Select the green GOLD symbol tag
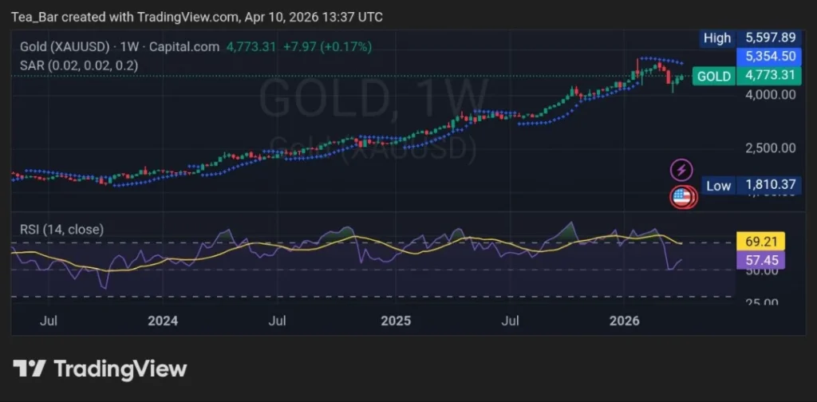Image resolution: width=817 pixels, height=402 pixels. pos(713,76)
